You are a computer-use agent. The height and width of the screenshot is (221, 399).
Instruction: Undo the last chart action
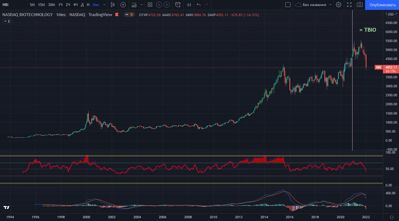198,5
